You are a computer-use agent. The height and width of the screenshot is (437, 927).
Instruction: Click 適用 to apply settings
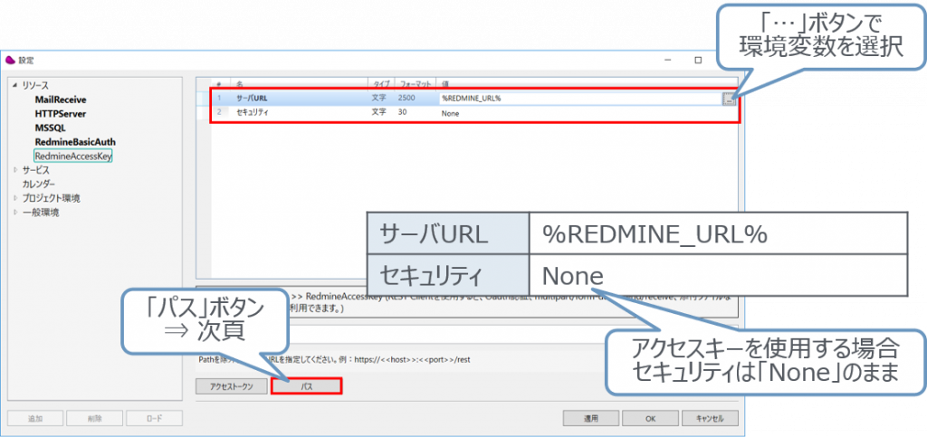pyautogui.click(x=589, y=419)
